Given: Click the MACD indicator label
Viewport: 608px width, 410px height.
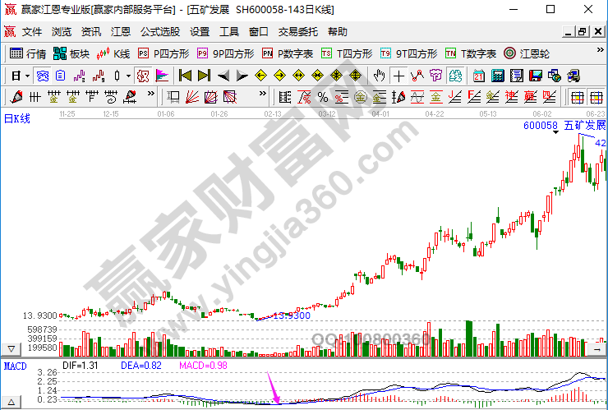Looking at the screenshot, I should point(16,366).
